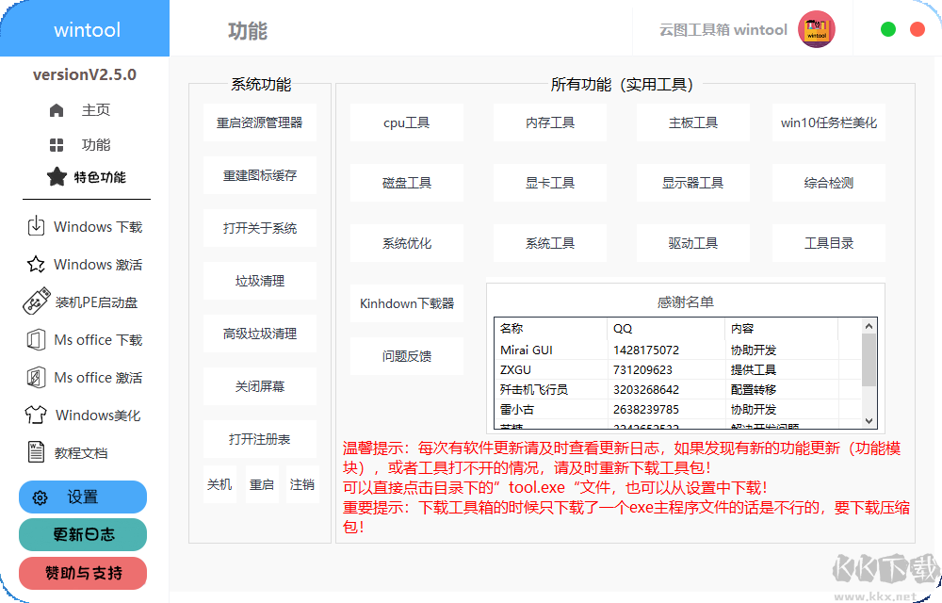Click the download icon beside Windows 下载
The height and width of the screenshot is (603, 942).
[35, 226]
